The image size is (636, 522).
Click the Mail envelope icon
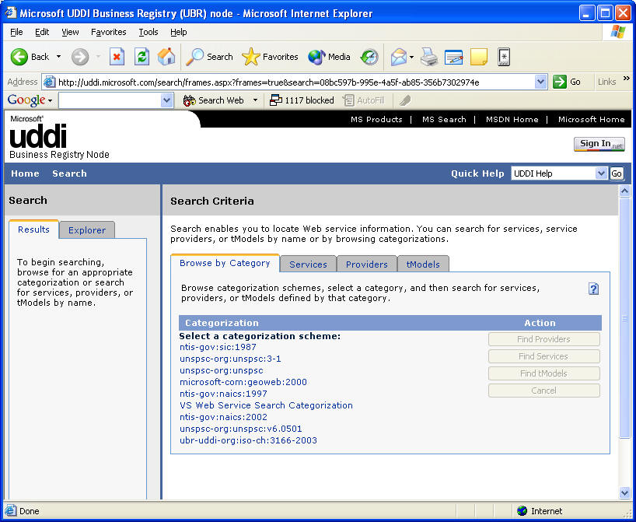tap(399, 57)
